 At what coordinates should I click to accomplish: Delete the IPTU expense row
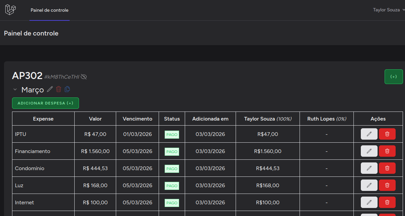387,134
